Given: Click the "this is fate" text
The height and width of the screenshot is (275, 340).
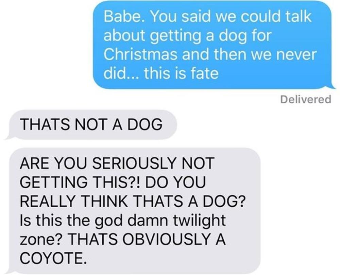Looking at the screenshot, I should (x=181, y=73).
